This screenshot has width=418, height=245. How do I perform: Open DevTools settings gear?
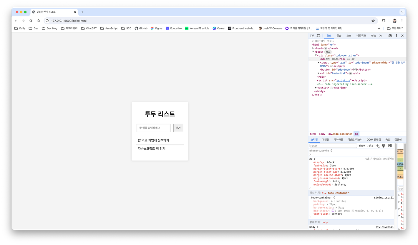(390, 36)
